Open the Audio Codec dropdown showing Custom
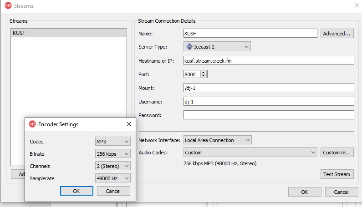Viewport: 362px width, 207px height. point(250,153)
